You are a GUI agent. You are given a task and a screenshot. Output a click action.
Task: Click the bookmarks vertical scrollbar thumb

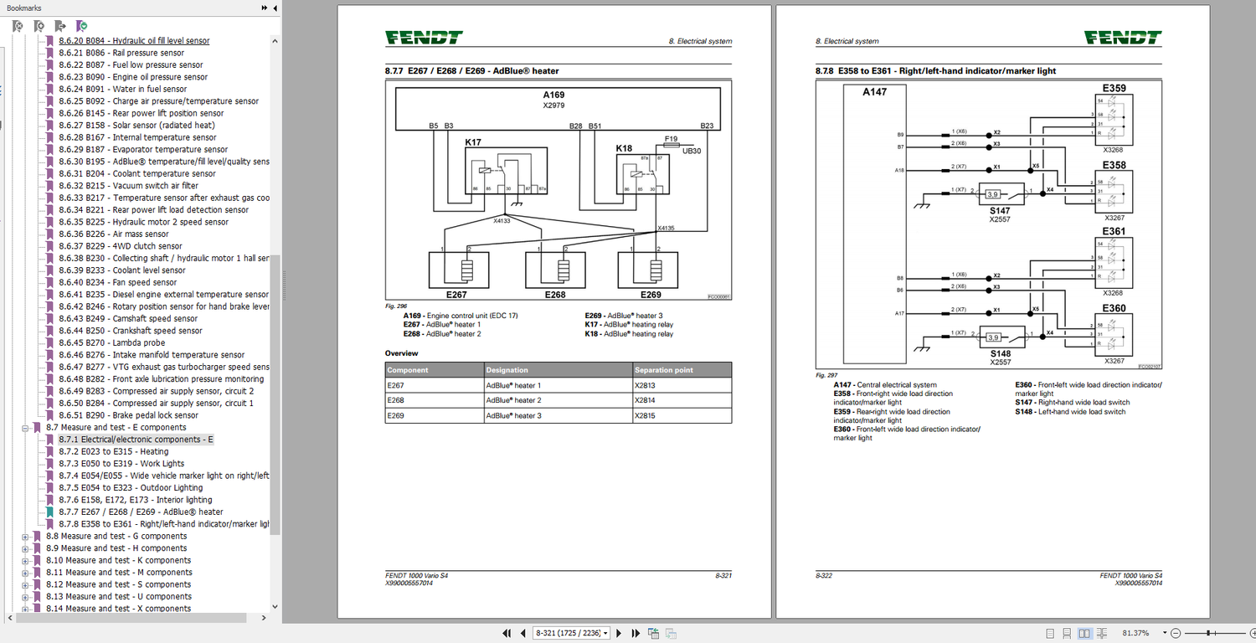275,394
